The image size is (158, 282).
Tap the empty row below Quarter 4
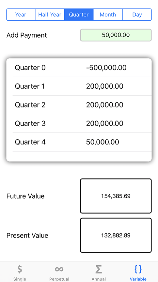point(82,156)
